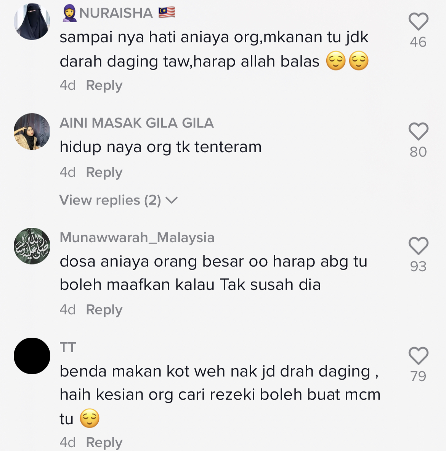Open TT's black profile avatar
Viewport: 446px width, 451px height.
coord(32,356)
